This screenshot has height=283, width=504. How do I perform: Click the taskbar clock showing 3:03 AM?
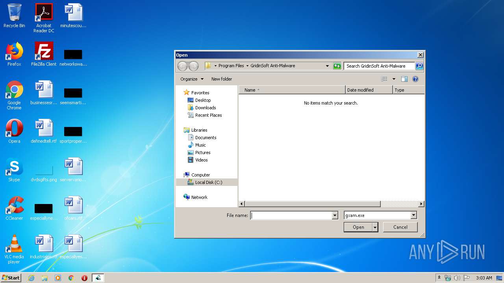(484, 278)
